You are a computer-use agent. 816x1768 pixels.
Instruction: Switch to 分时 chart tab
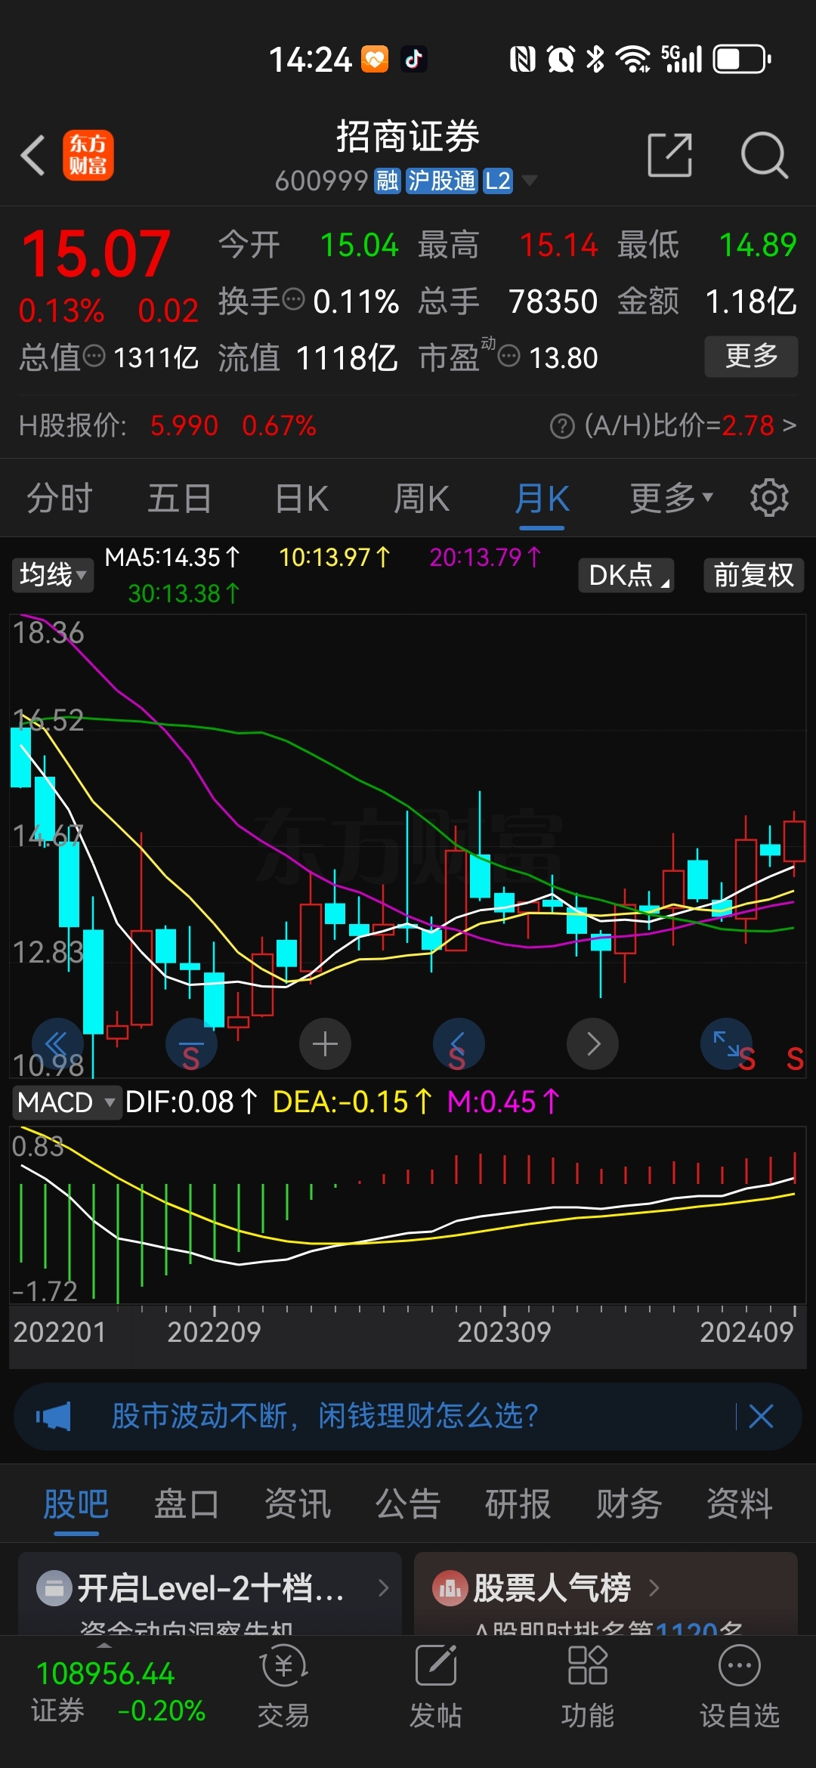[59, 499]
